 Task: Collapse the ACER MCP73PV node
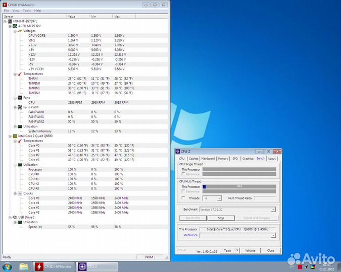tap(10, 26)
